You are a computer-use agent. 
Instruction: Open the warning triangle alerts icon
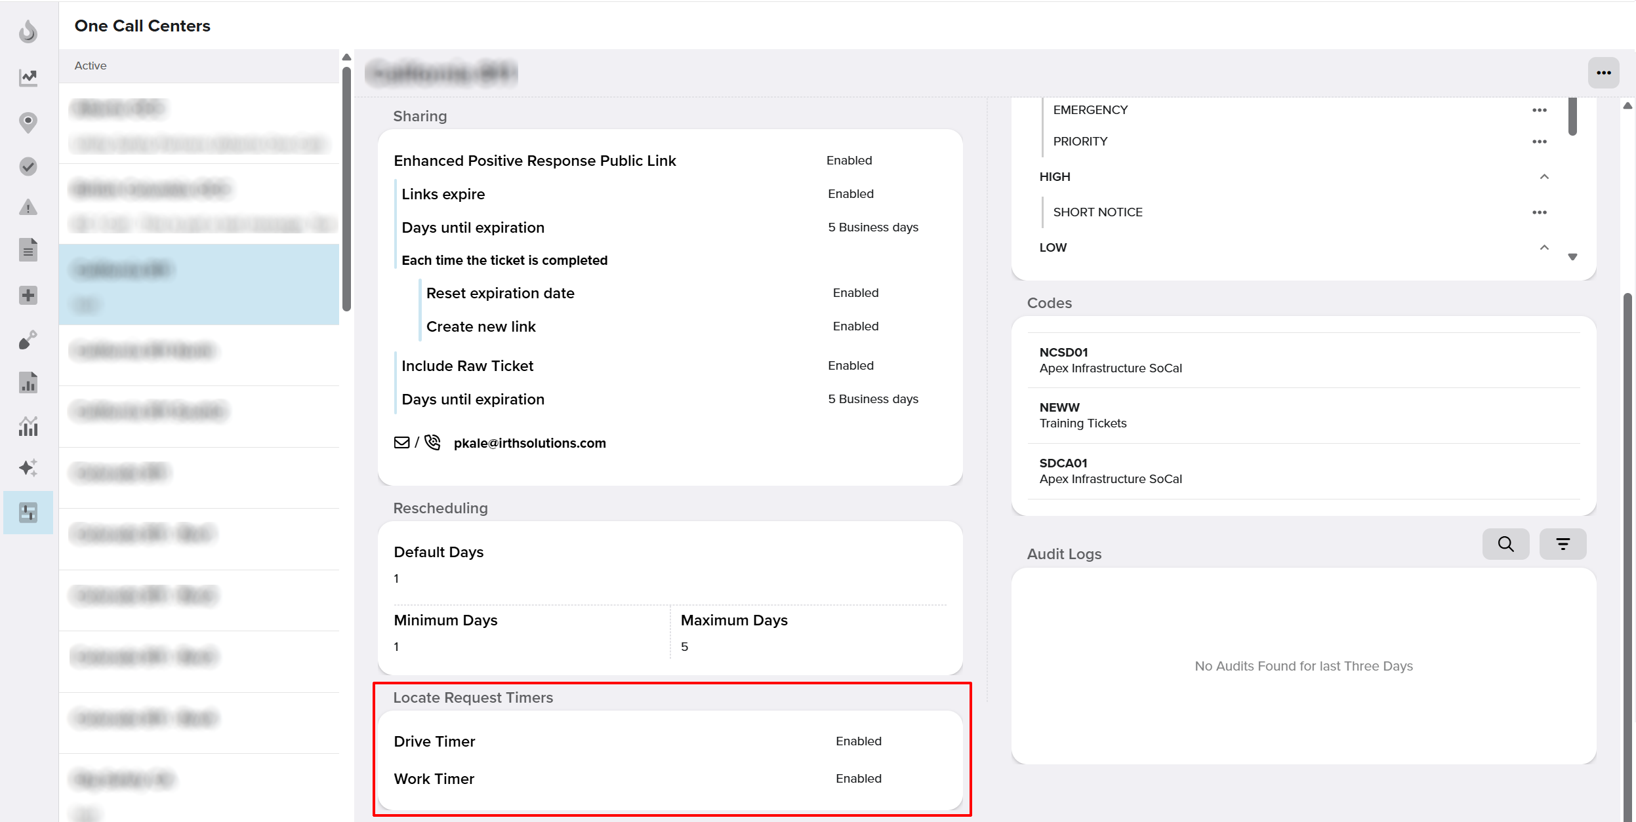(x=28, y=207)
